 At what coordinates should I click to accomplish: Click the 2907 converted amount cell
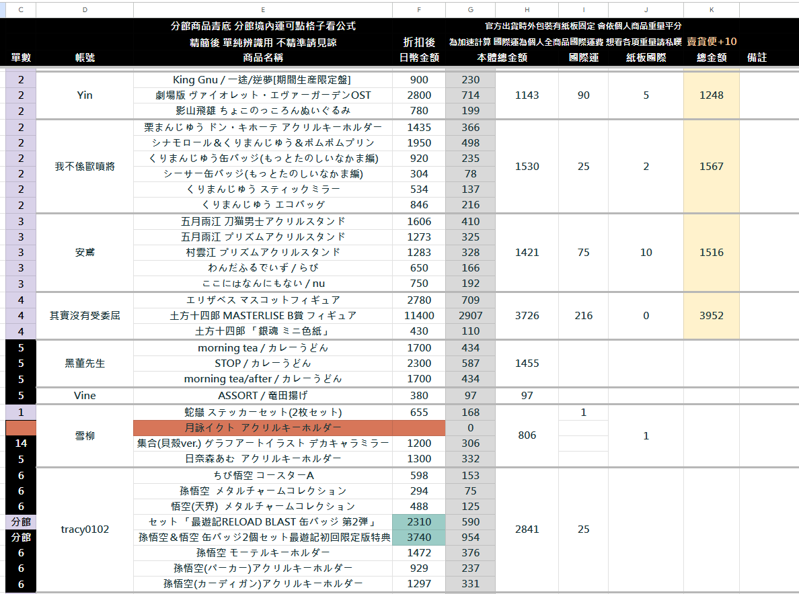point(470,316)
